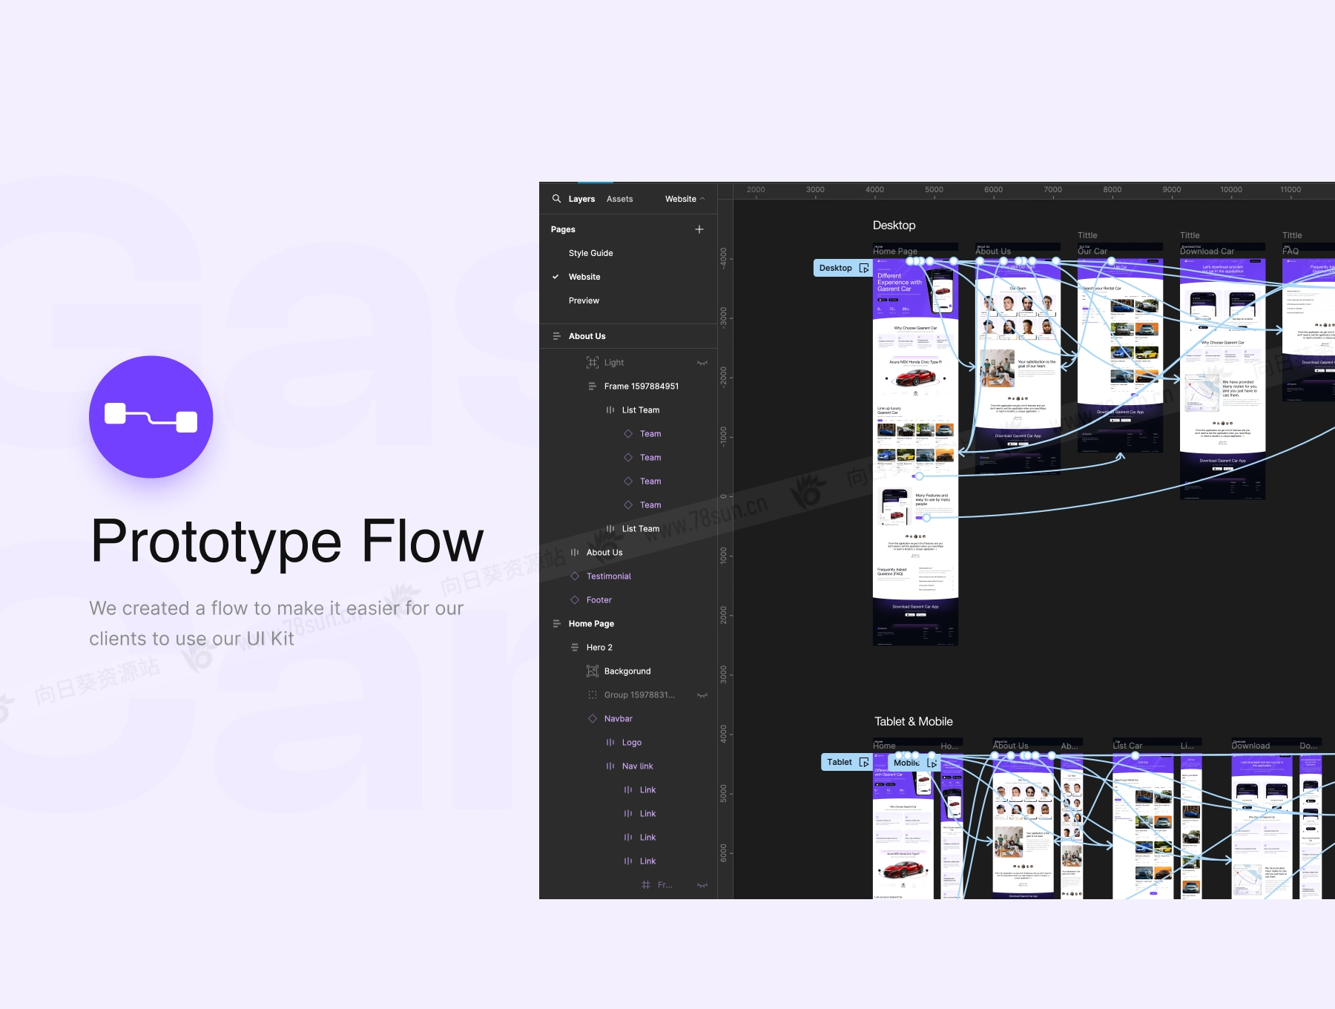Select the Website page
Viewport: 1335px width, 1009px height.
(x=584, y=277)
